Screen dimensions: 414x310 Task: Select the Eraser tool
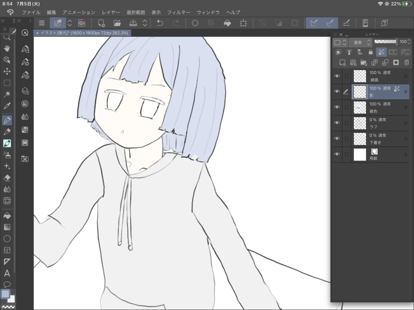[7, 178]
